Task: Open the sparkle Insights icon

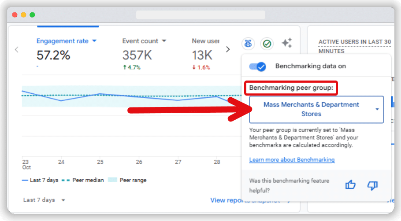Action: click(x=287, y=43)
